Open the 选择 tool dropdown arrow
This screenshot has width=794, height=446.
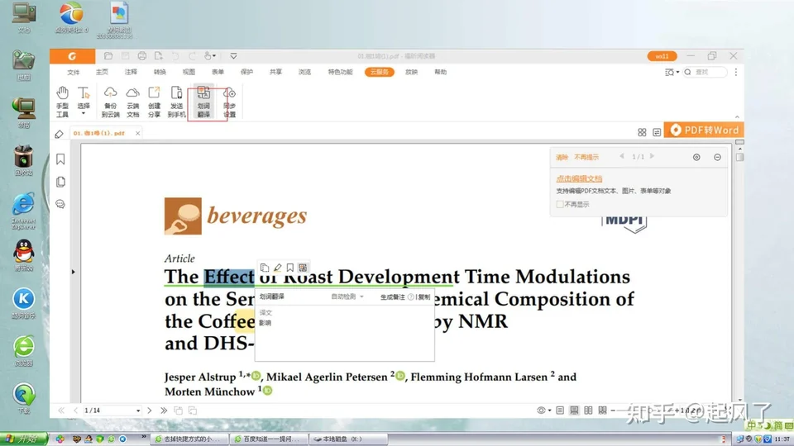click(x=84, y=114)
